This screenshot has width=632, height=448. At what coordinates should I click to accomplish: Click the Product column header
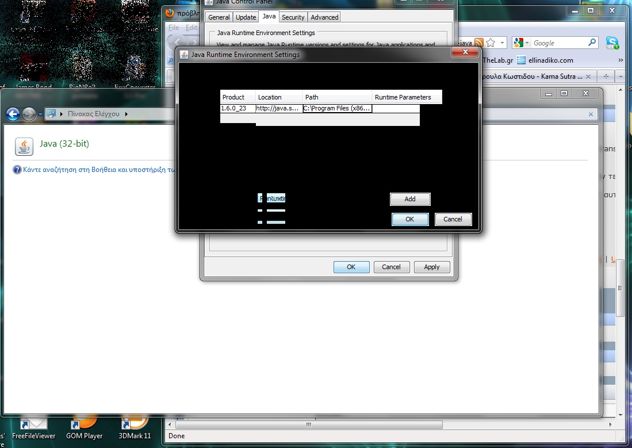238,97
